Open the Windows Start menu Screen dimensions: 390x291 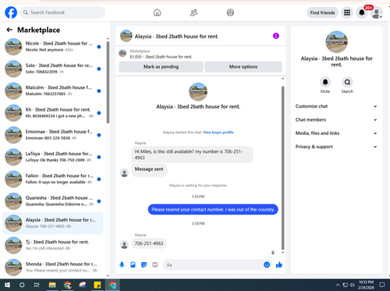tap(7, 285)
